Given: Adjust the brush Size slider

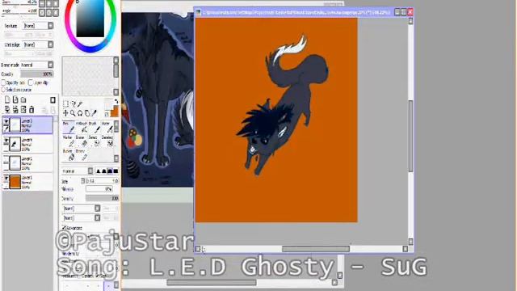Looking at the screenshot, I should tap(102, 181).
